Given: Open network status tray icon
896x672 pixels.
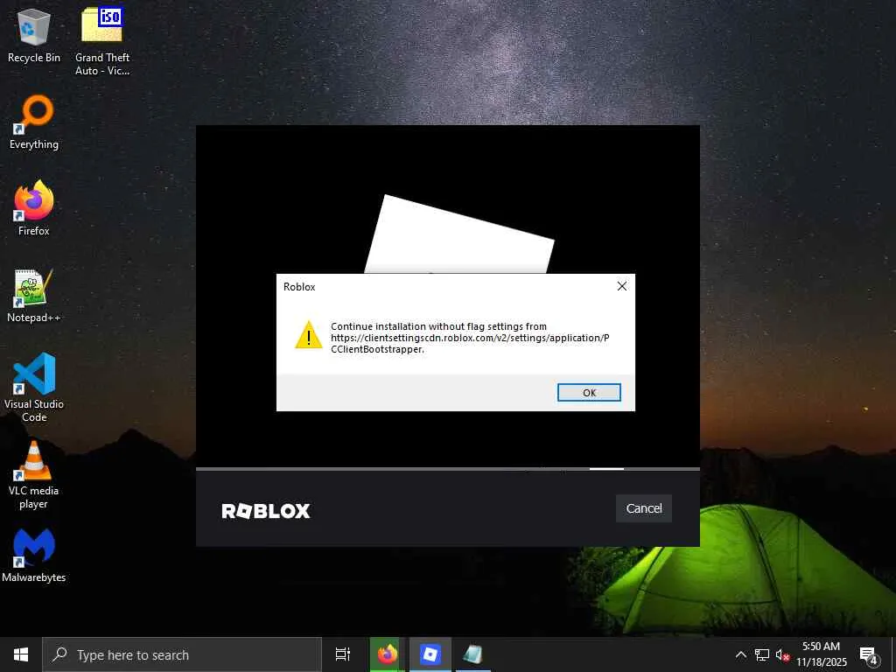Looking at the screenshot, I should pos(762,654).
